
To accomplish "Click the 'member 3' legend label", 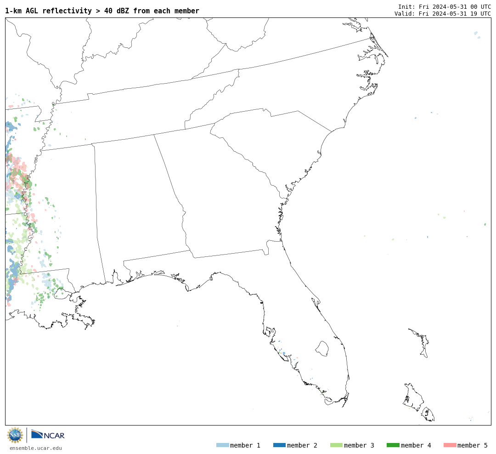I will pos(359,445).
